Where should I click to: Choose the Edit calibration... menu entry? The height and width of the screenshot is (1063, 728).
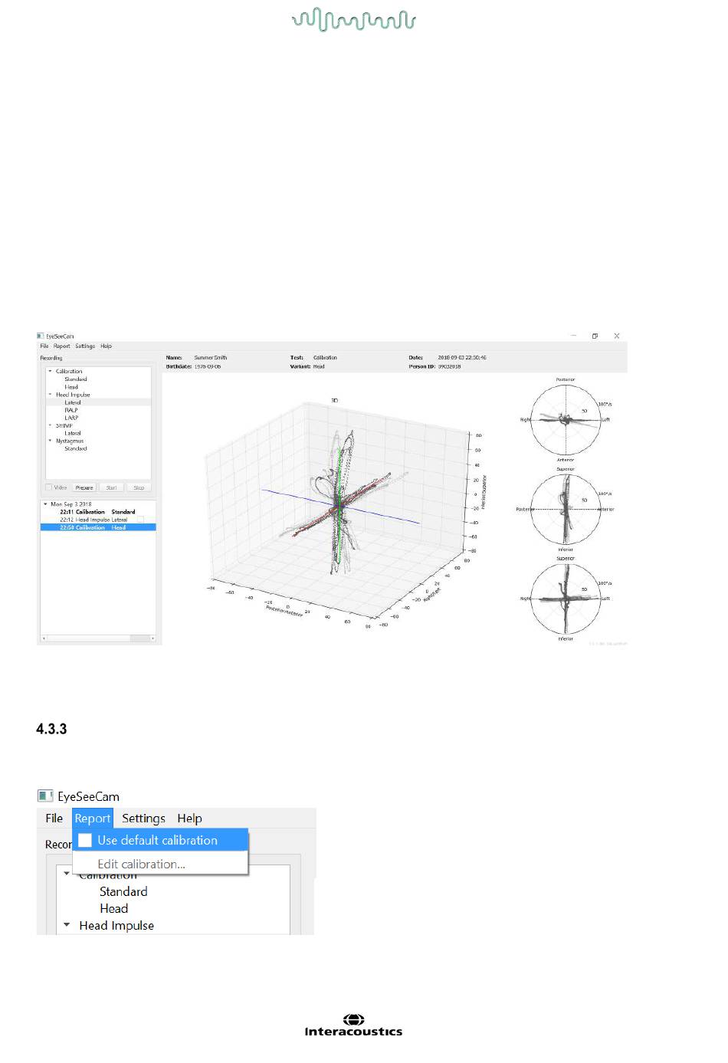click(141, 864)
